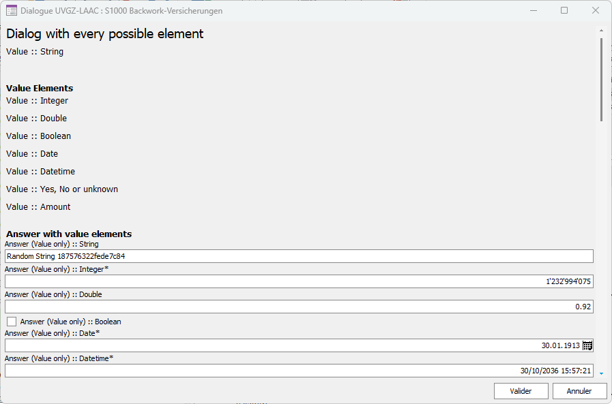The width and height of the screenshot is (612, 404).
Task: Close the dialogue window
Action: (x=596, y=11)
